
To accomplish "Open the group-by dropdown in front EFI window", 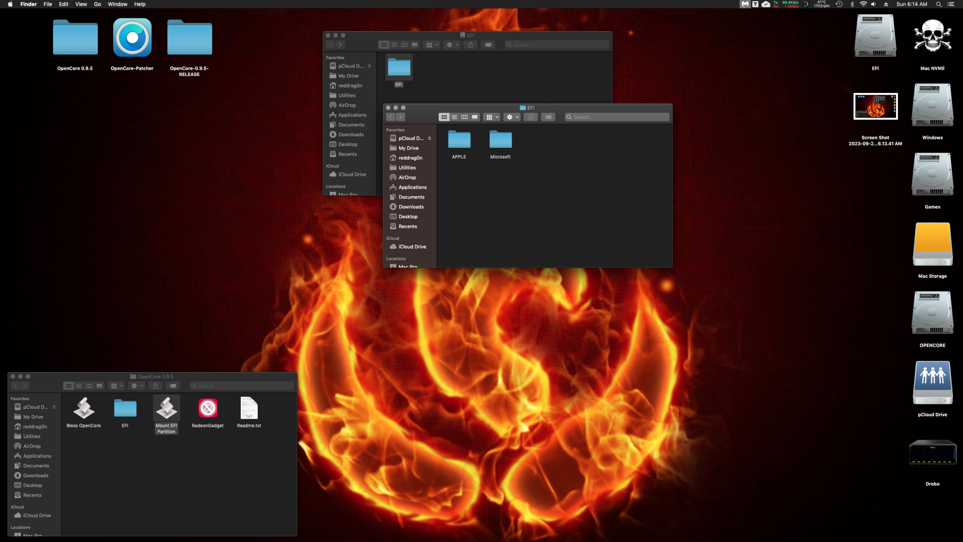I will tap(492, 117).
